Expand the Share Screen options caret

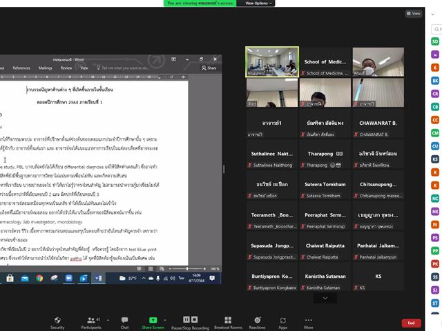[x=165, y=320]
